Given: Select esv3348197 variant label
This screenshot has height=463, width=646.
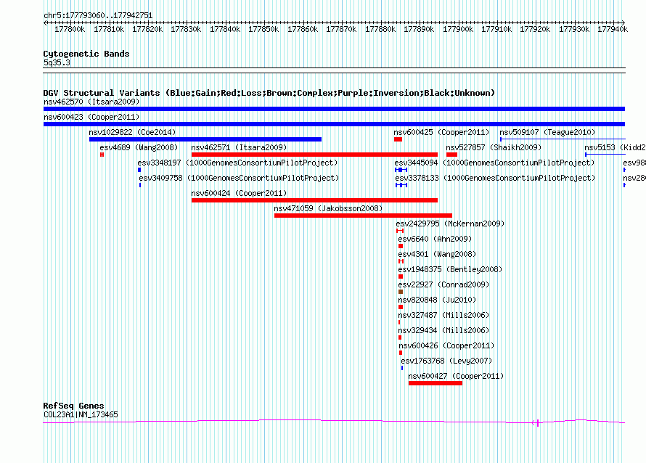Looking at the screenshot, I should tap(238, 163).
